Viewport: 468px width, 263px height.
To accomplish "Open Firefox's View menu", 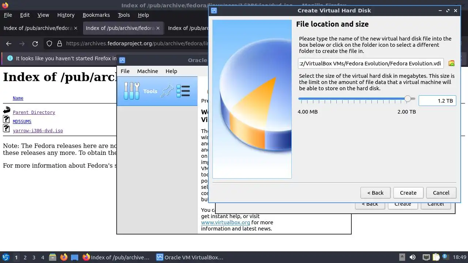I will tap(43, 15).
